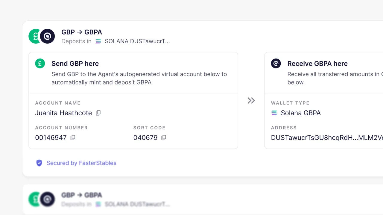
Task: Click the large green pound icon in top header
Action: click(x=34, y=36)
